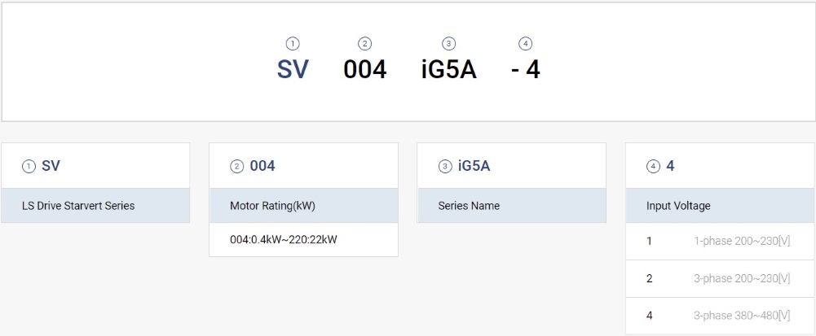The image size is (816, 336).
Task: Select the large SV model code segment
Action: click(293, 70)
